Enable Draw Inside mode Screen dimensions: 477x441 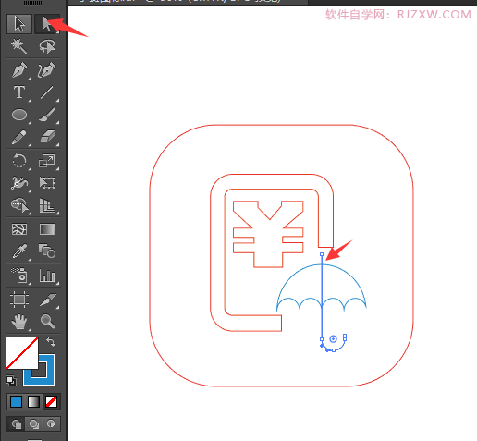tap(51, 424)
